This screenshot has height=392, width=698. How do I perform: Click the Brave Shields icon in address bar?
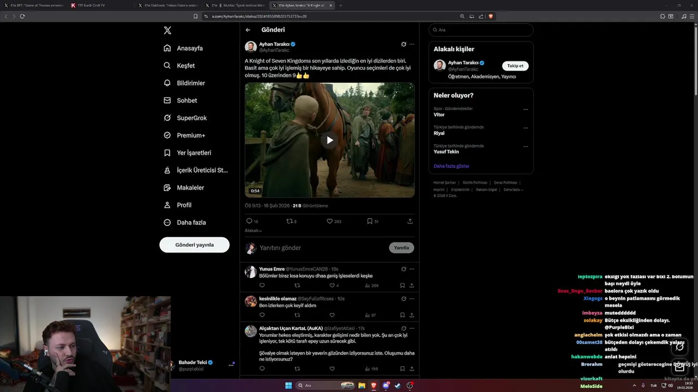pyautogui.click(x=491, y=16)
